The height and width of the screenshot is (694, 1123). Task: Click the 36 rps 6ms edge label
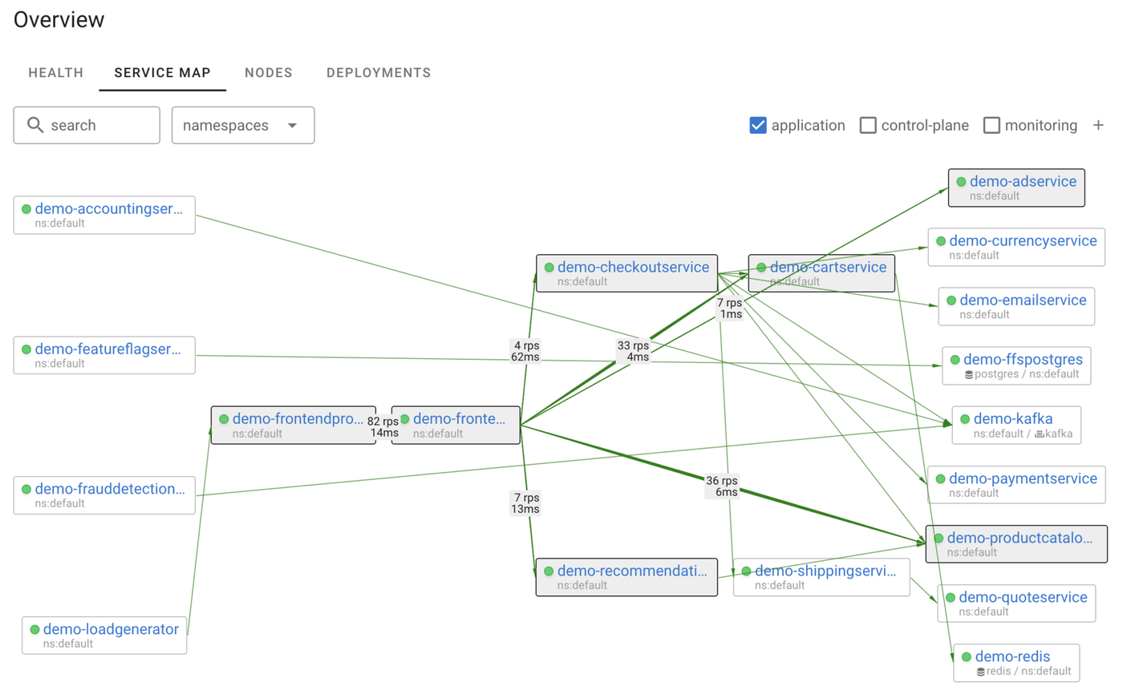(x=723, y=486)
